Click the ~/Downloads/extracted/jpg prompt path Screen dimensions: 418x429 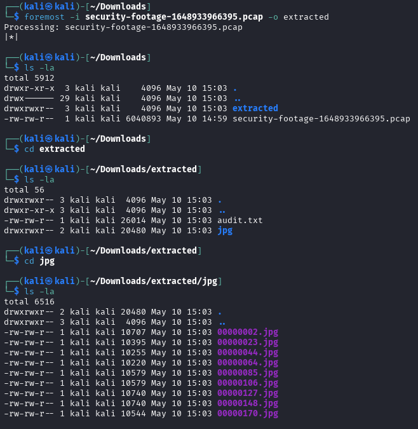[153, 282]
